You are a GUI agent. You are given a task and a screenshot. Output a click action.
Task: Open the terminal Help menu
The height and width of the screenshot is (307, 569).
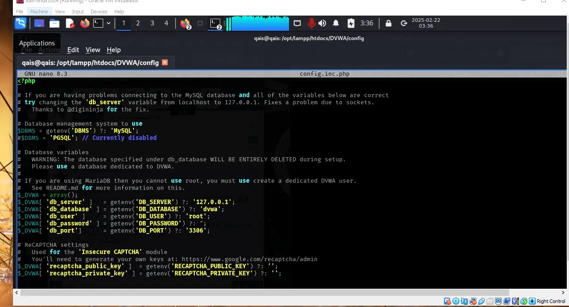[x=113, y=50]
